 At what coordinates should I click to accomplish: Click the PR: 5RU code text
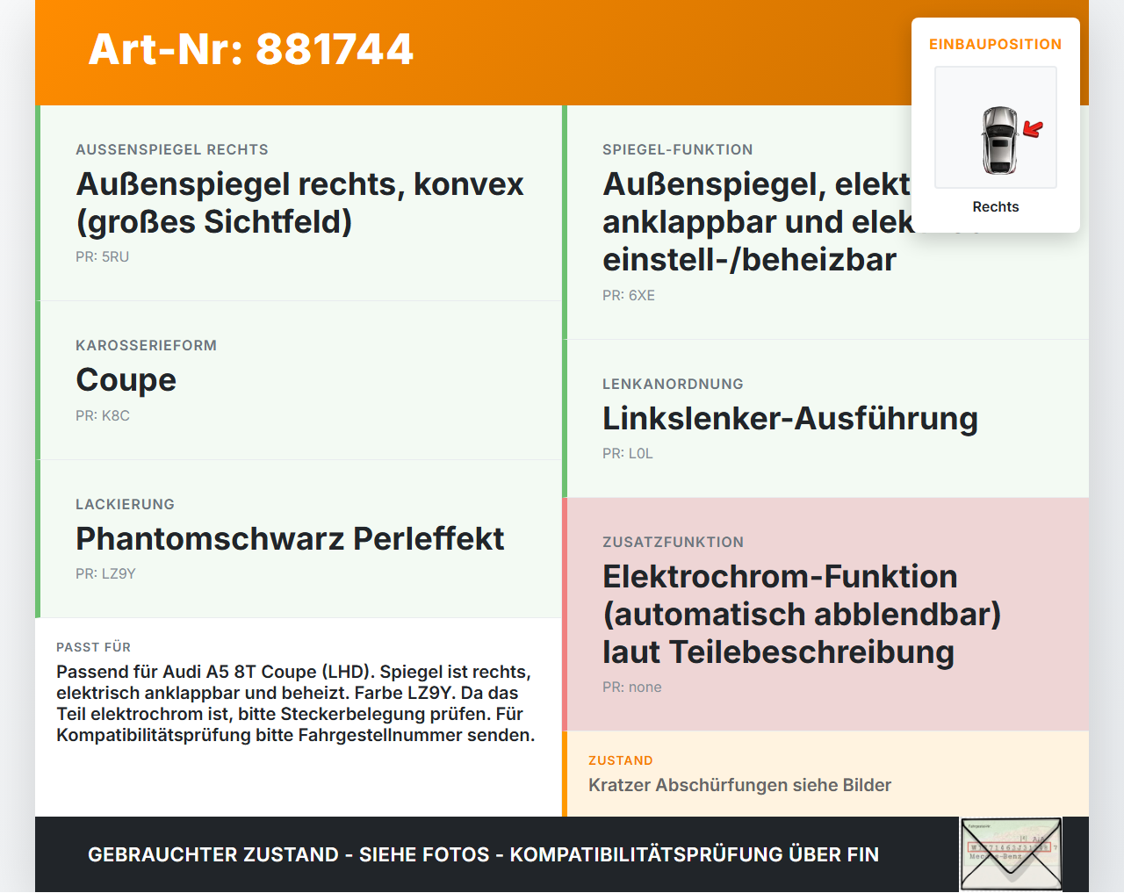(x=102, y=257)
